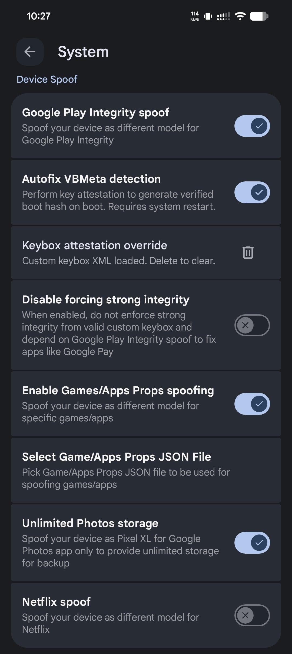Viewport: 292px width, 654px height.
Task: Tap the Device Spoof section header
Action: 47,79
